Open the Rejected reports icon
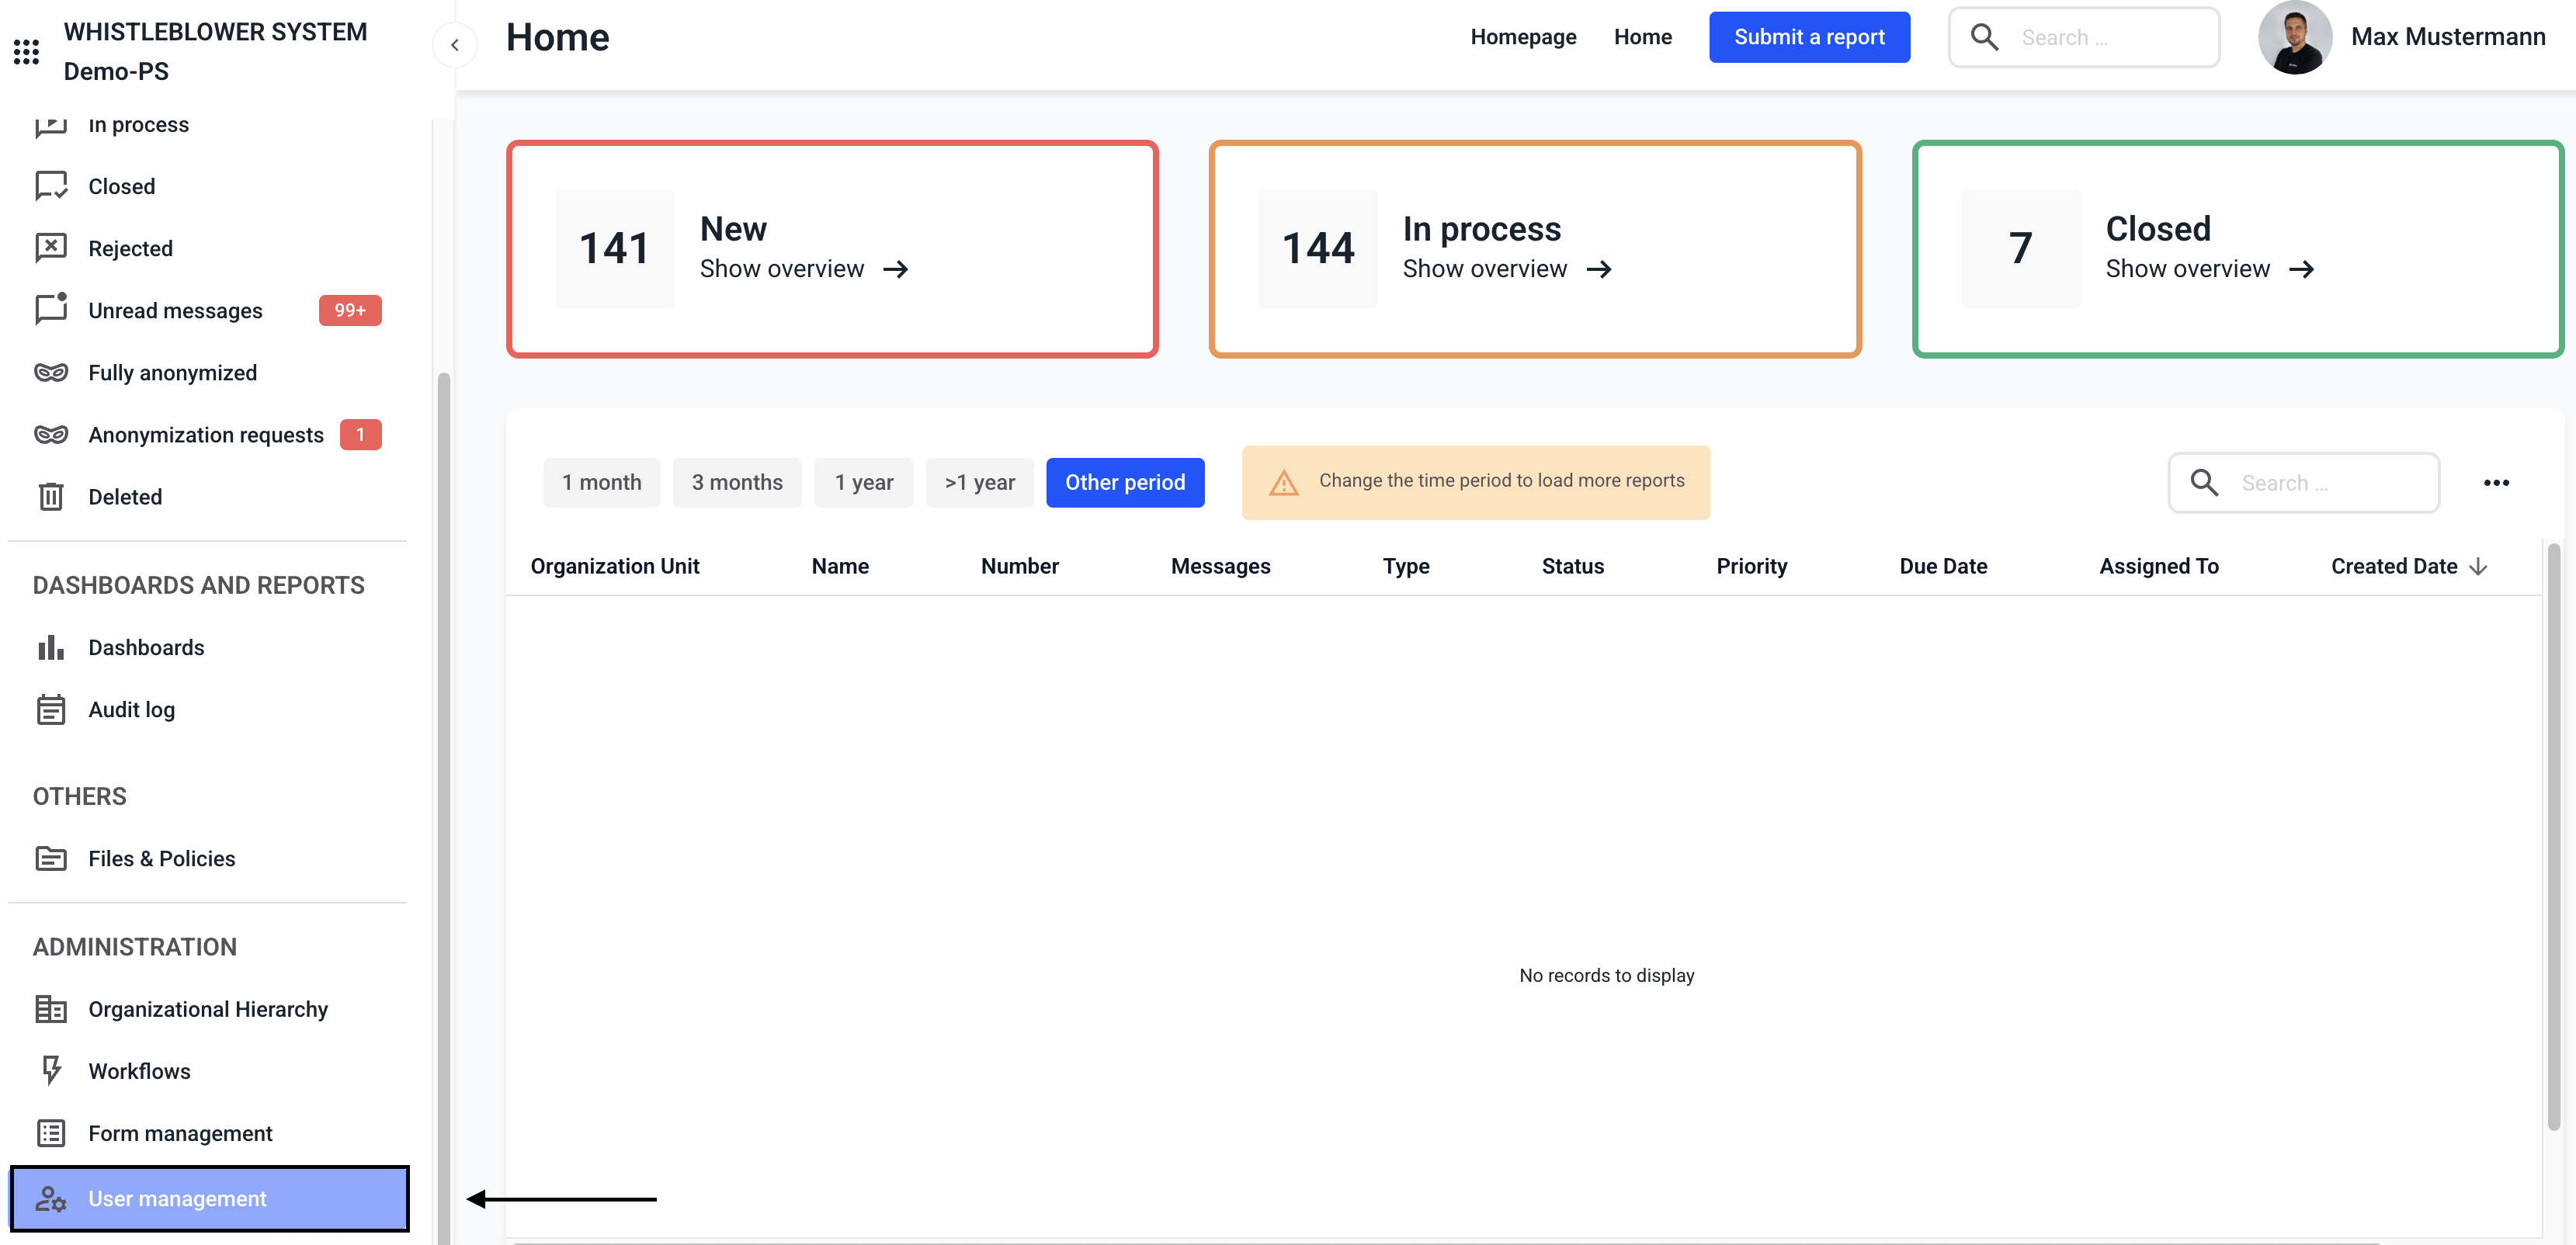Viewport: 2576px width, 1245px height. coord(51,248)
